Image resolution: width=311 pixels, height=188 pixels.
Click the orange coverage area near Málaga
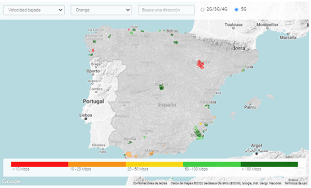151,153
